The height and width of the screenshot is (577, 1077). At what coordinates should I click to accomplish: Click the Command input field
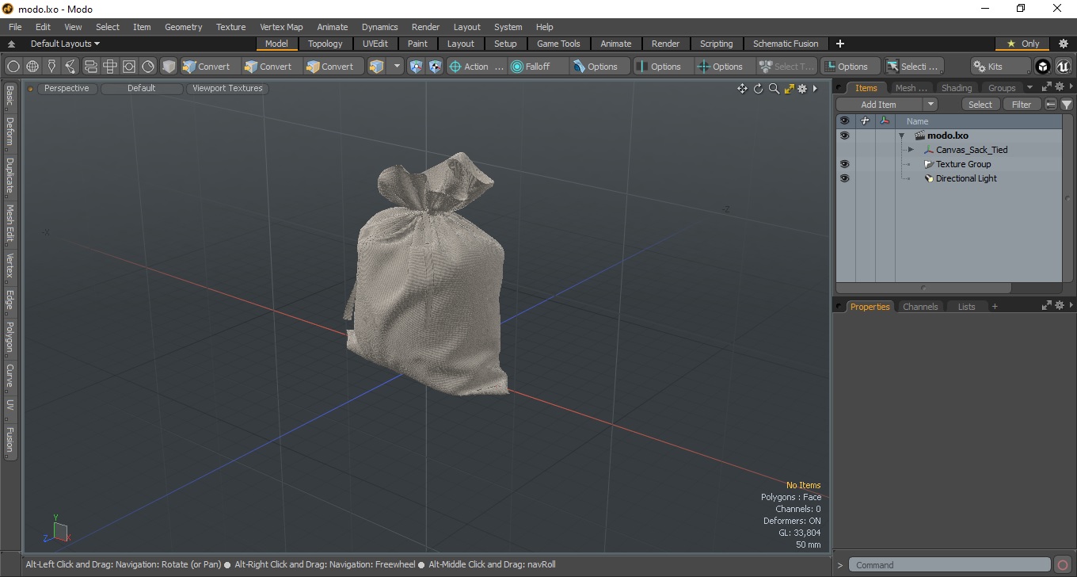pos(950,565)
